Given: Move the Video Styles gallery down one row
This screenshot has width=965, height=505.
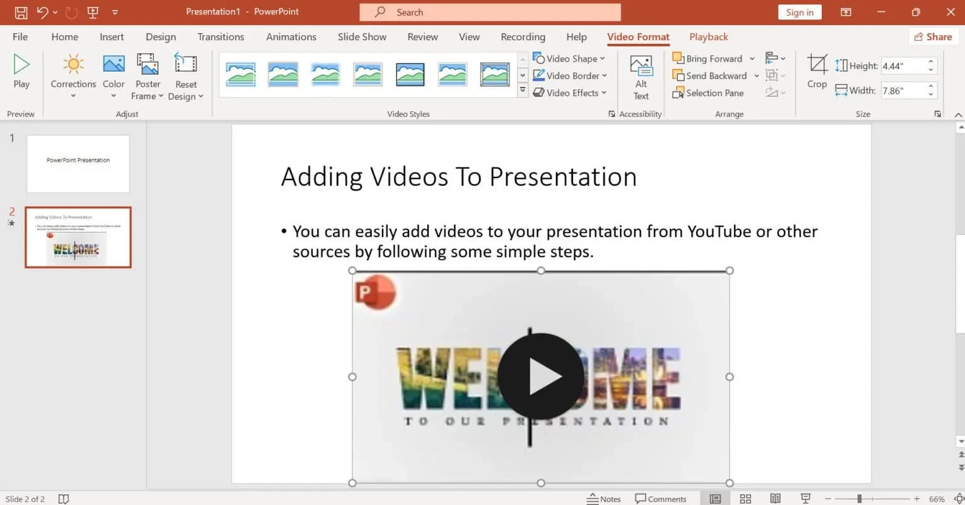Looking at the screenshot, I should point(522,75).
